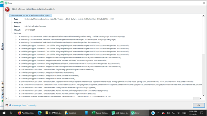Click the help question mark tray icon
The height and width of the screenshot is (116, 207).
tap(153, 113)
